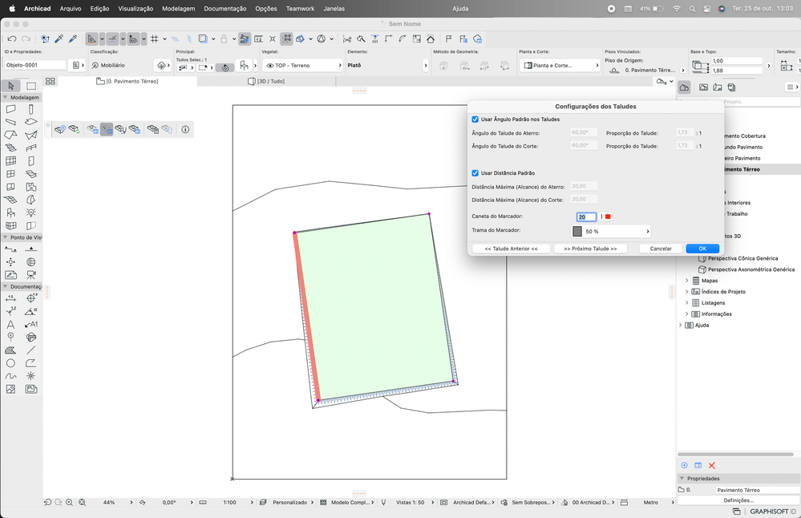Pick the Stair tool

point(10,148)
